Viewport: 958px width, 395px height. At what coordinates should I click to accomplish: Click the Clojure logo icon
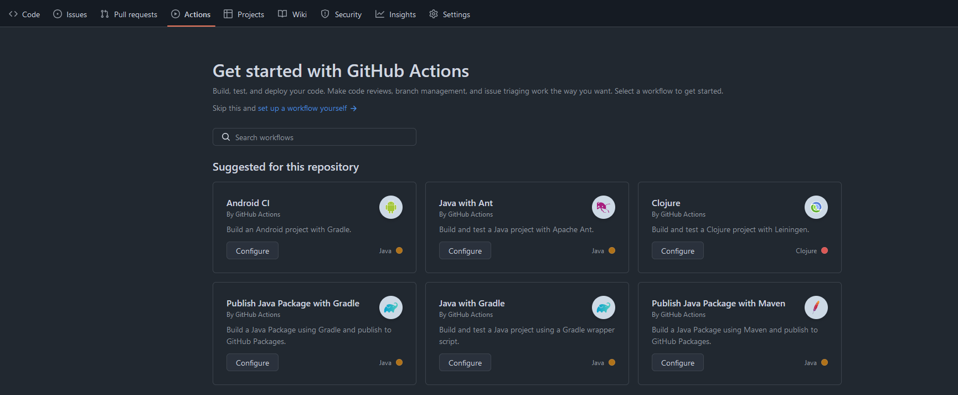(816, 207)
